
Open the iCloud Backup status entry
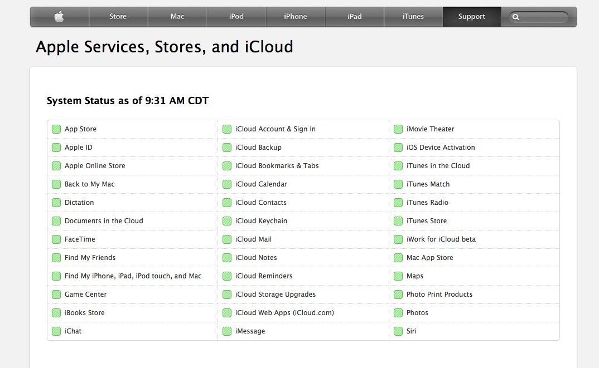tap(257, 147)
